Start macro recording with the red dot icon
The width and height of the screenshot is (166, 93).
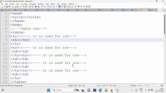(x=79, y=6)
